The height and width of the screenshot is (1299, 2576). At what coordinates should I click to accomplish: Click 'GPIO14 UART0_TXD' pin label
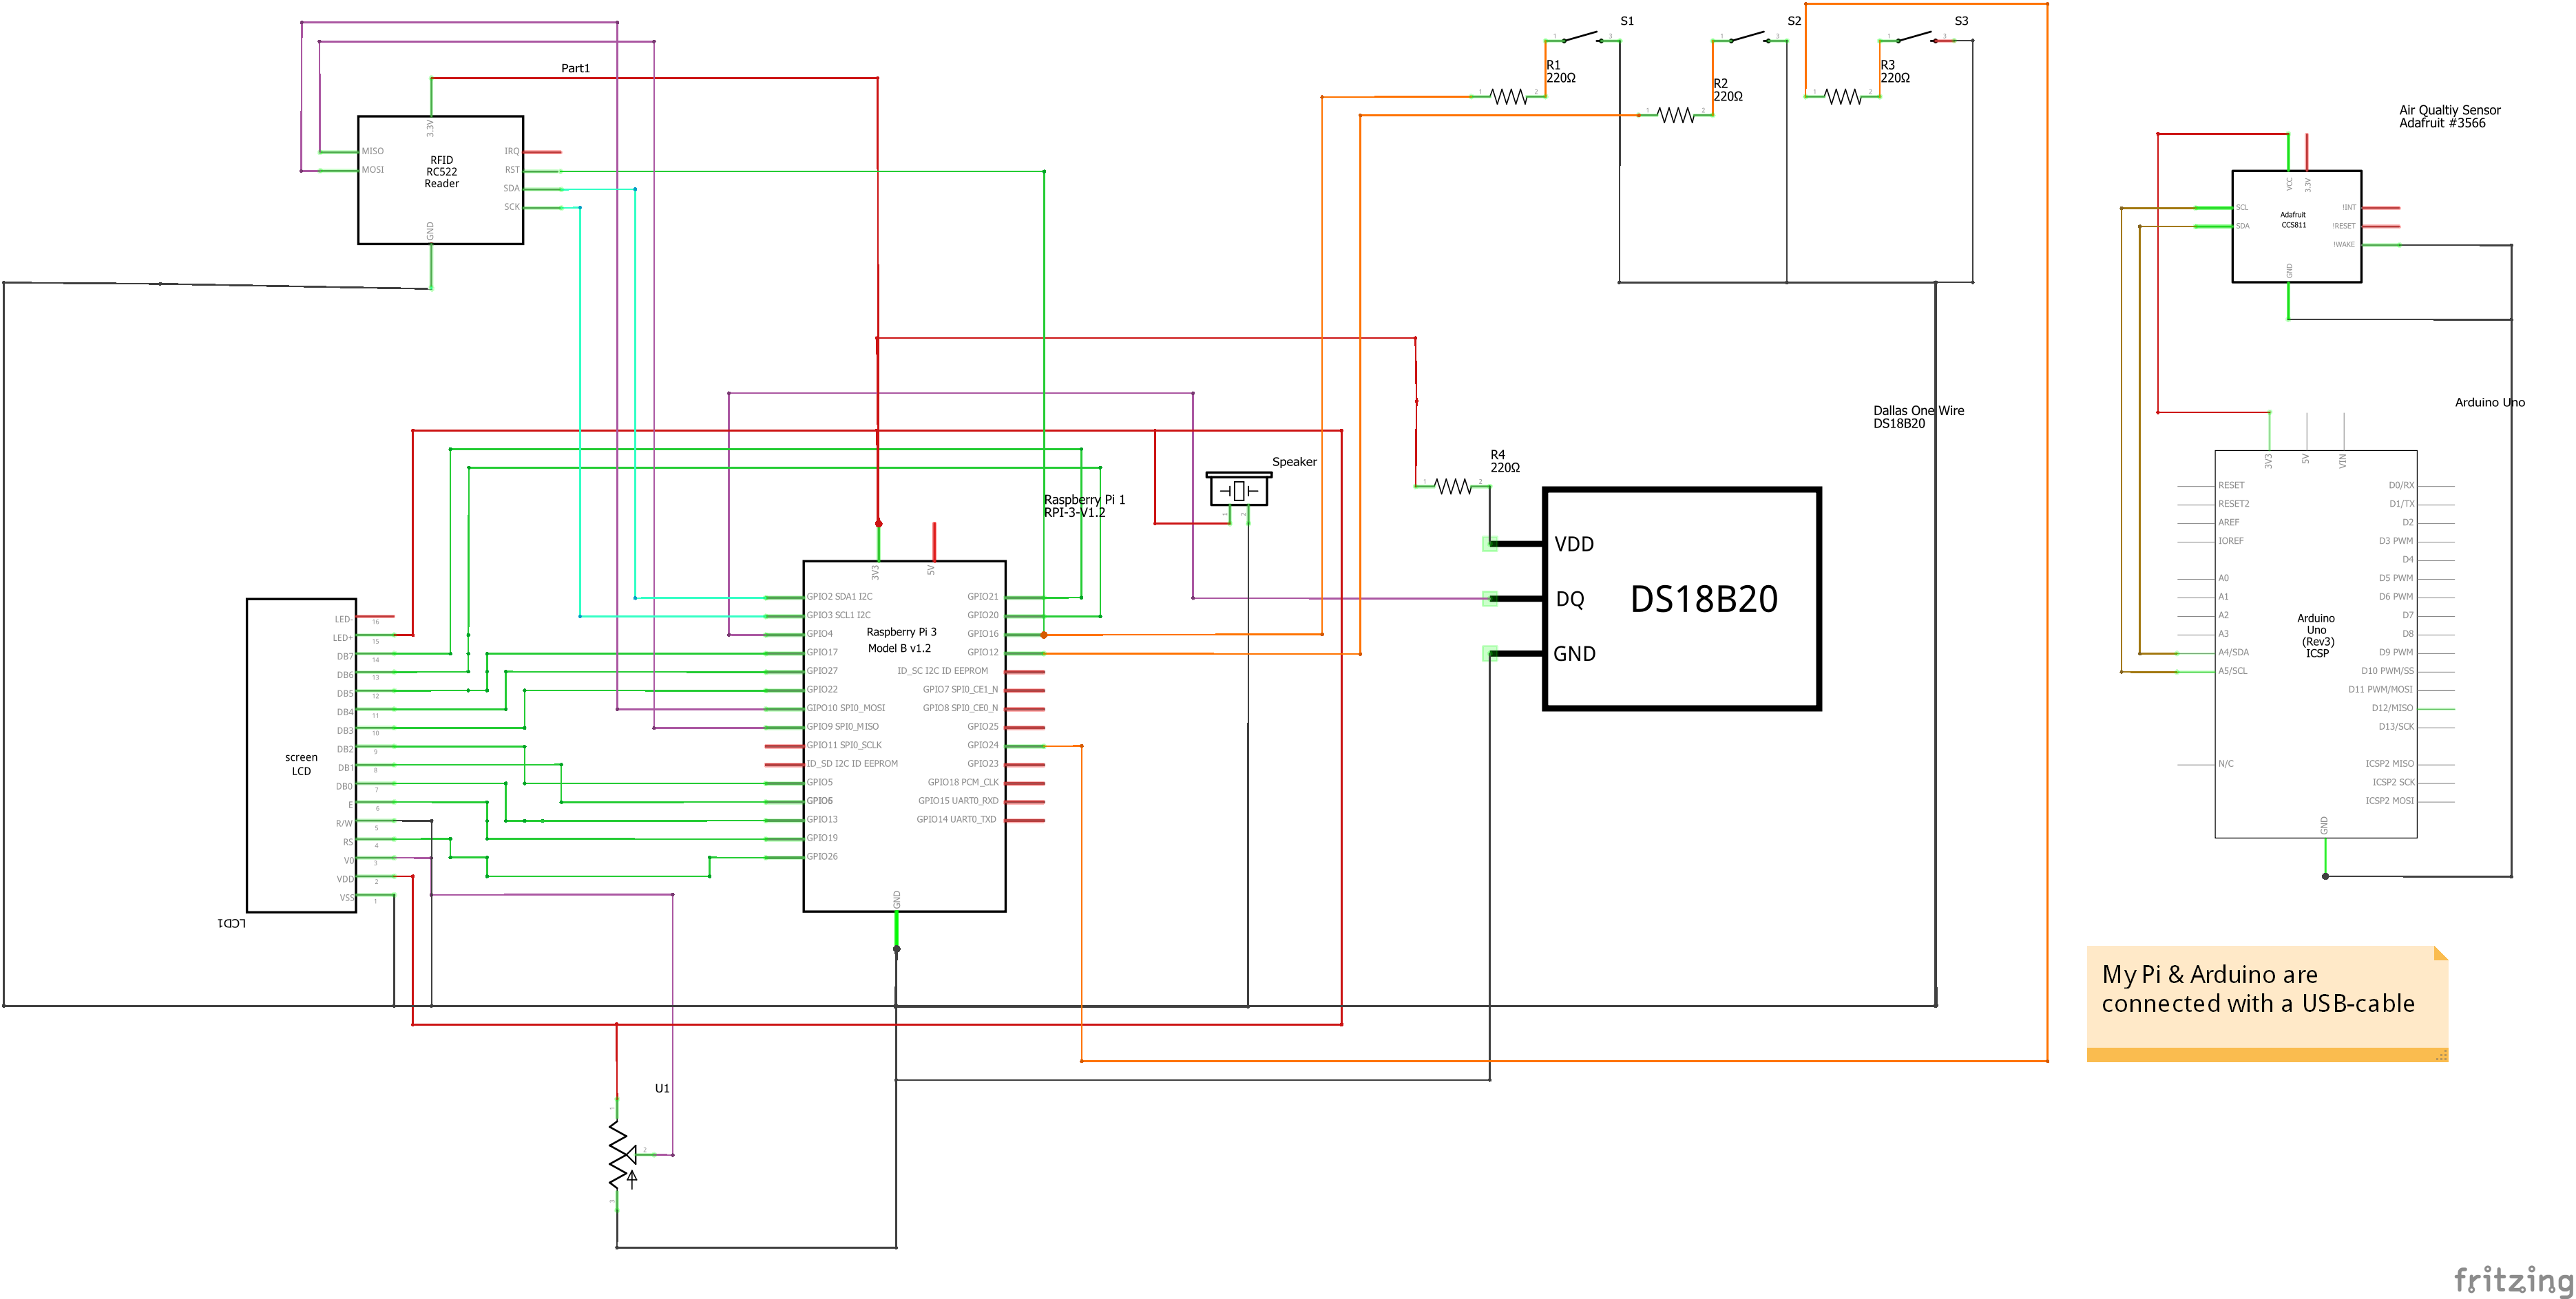[x=956, y=819]
